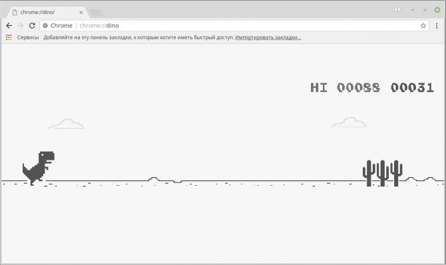Focus the chrome://dino address field
446x265 pixels.
tap(234, 25)
